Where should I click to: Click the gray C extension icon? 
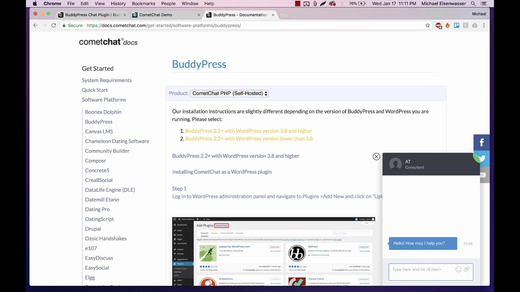(x=466, y=25)
